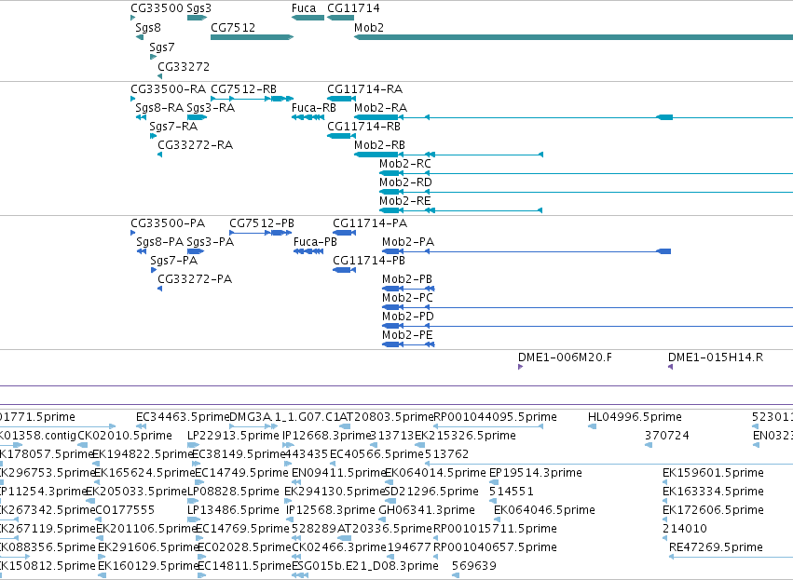Click the CG11714-RA transcript label
Viewport: 793px width, 580px height.
click(364, 89)
